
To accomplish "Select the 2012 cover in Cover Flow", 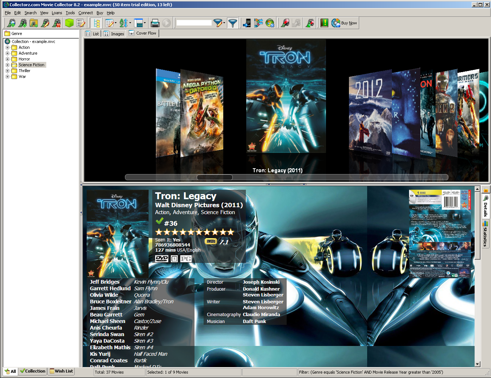I will point(370,114).
